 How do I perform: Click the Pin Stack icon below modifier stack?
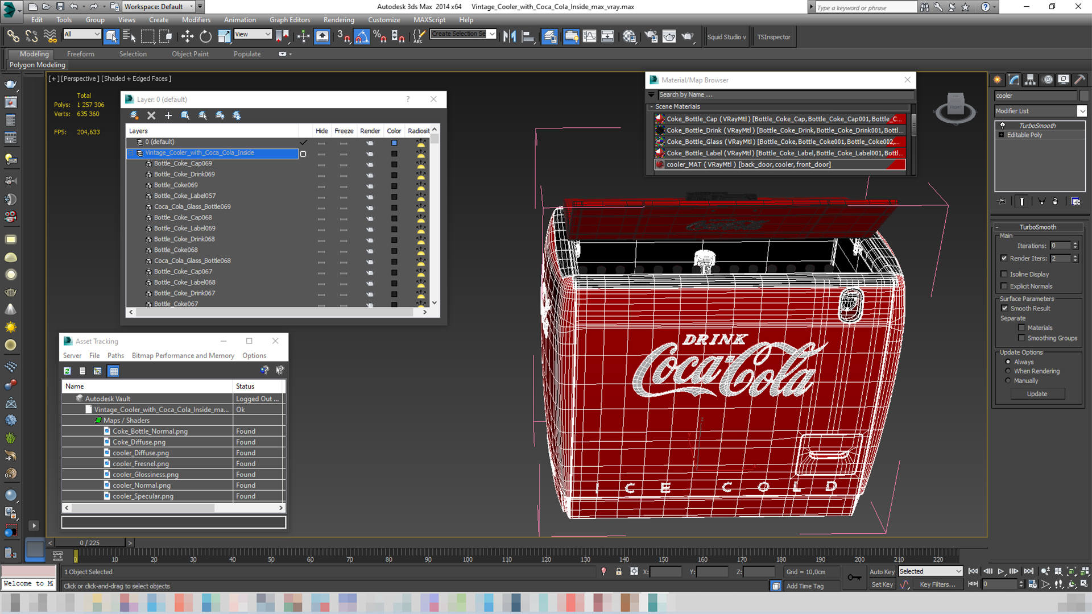pyautogui.click(x=1002, y=201)
